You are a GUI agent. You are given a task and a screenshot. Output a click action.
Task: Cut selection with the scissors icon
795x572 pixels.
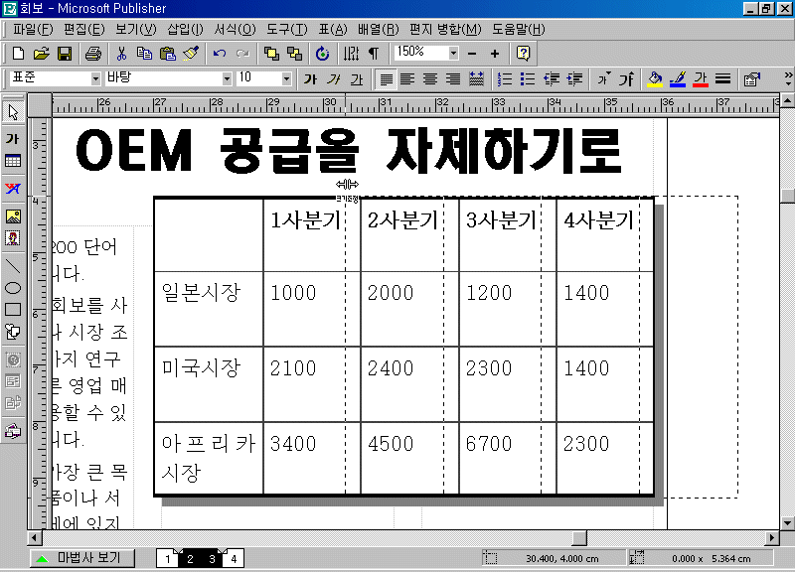[121, 54]
